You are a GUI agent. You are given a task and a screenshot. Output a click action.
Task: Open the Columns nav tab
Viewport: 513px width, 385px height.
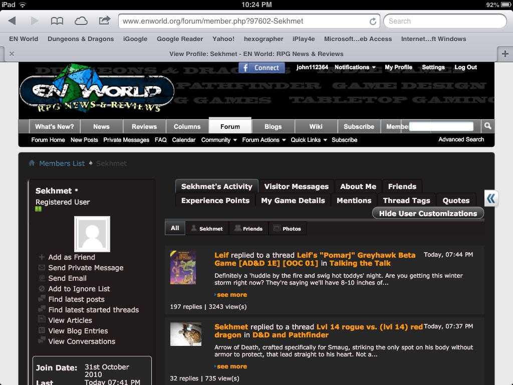click(187, 127)
